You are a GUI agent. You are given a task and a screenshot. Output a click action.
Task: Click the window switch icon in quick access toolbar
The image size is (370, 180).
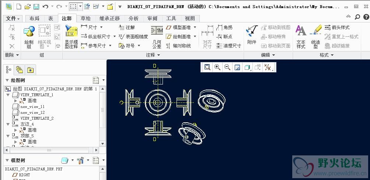click(96, 7)
